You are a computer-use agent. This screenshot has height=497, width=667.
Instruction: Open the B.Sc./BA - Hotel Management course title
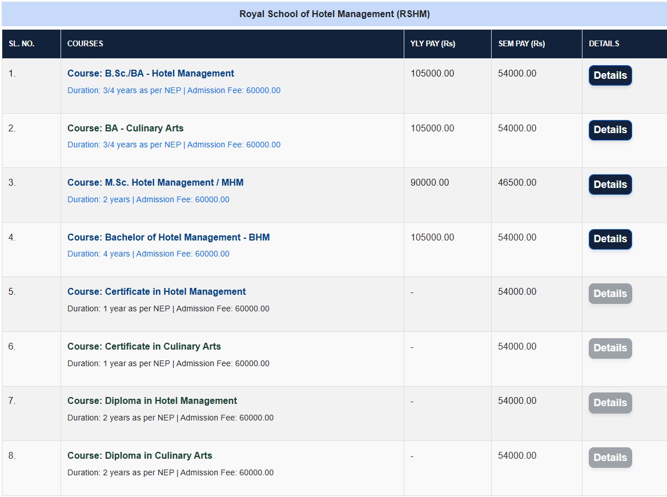[151, 74]
